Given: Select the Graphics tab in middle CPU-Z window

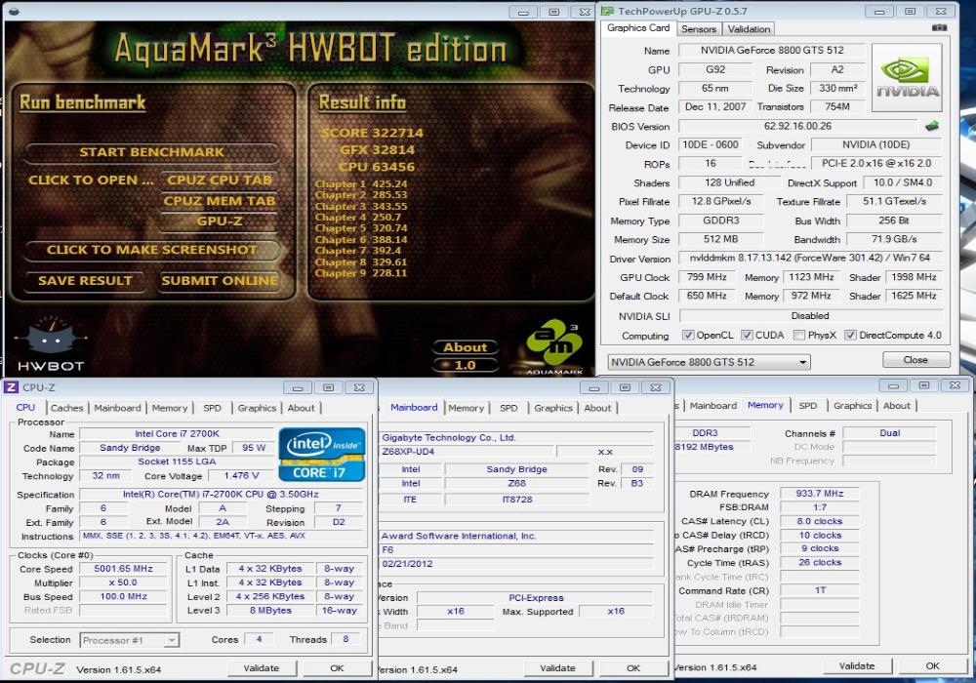Looking at the screenshot, I should point(552,408).
